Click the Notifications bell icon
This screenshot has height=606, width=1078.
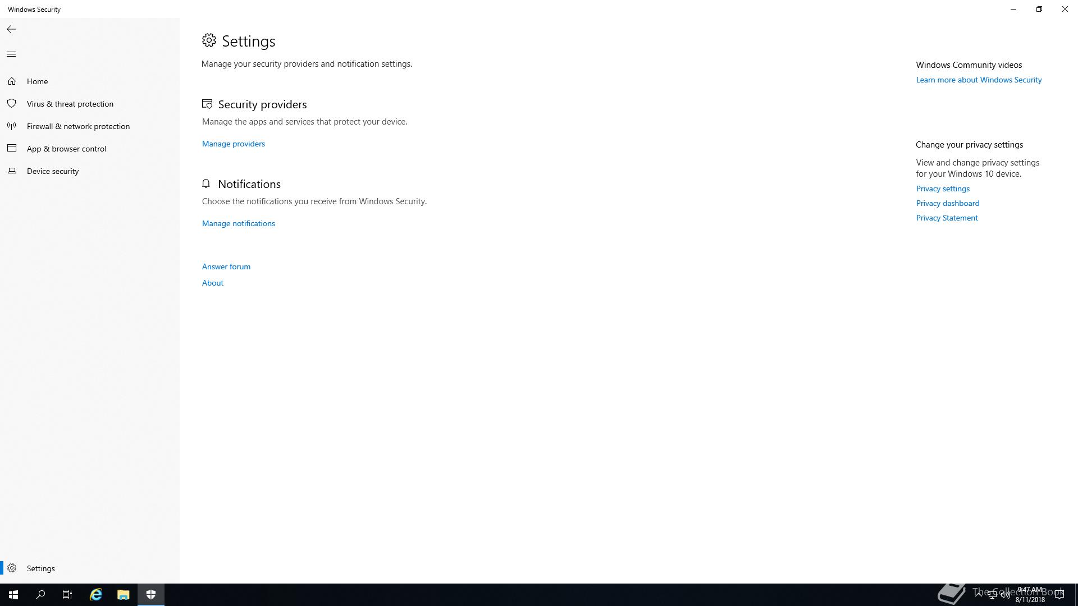(x=206, y=183)
